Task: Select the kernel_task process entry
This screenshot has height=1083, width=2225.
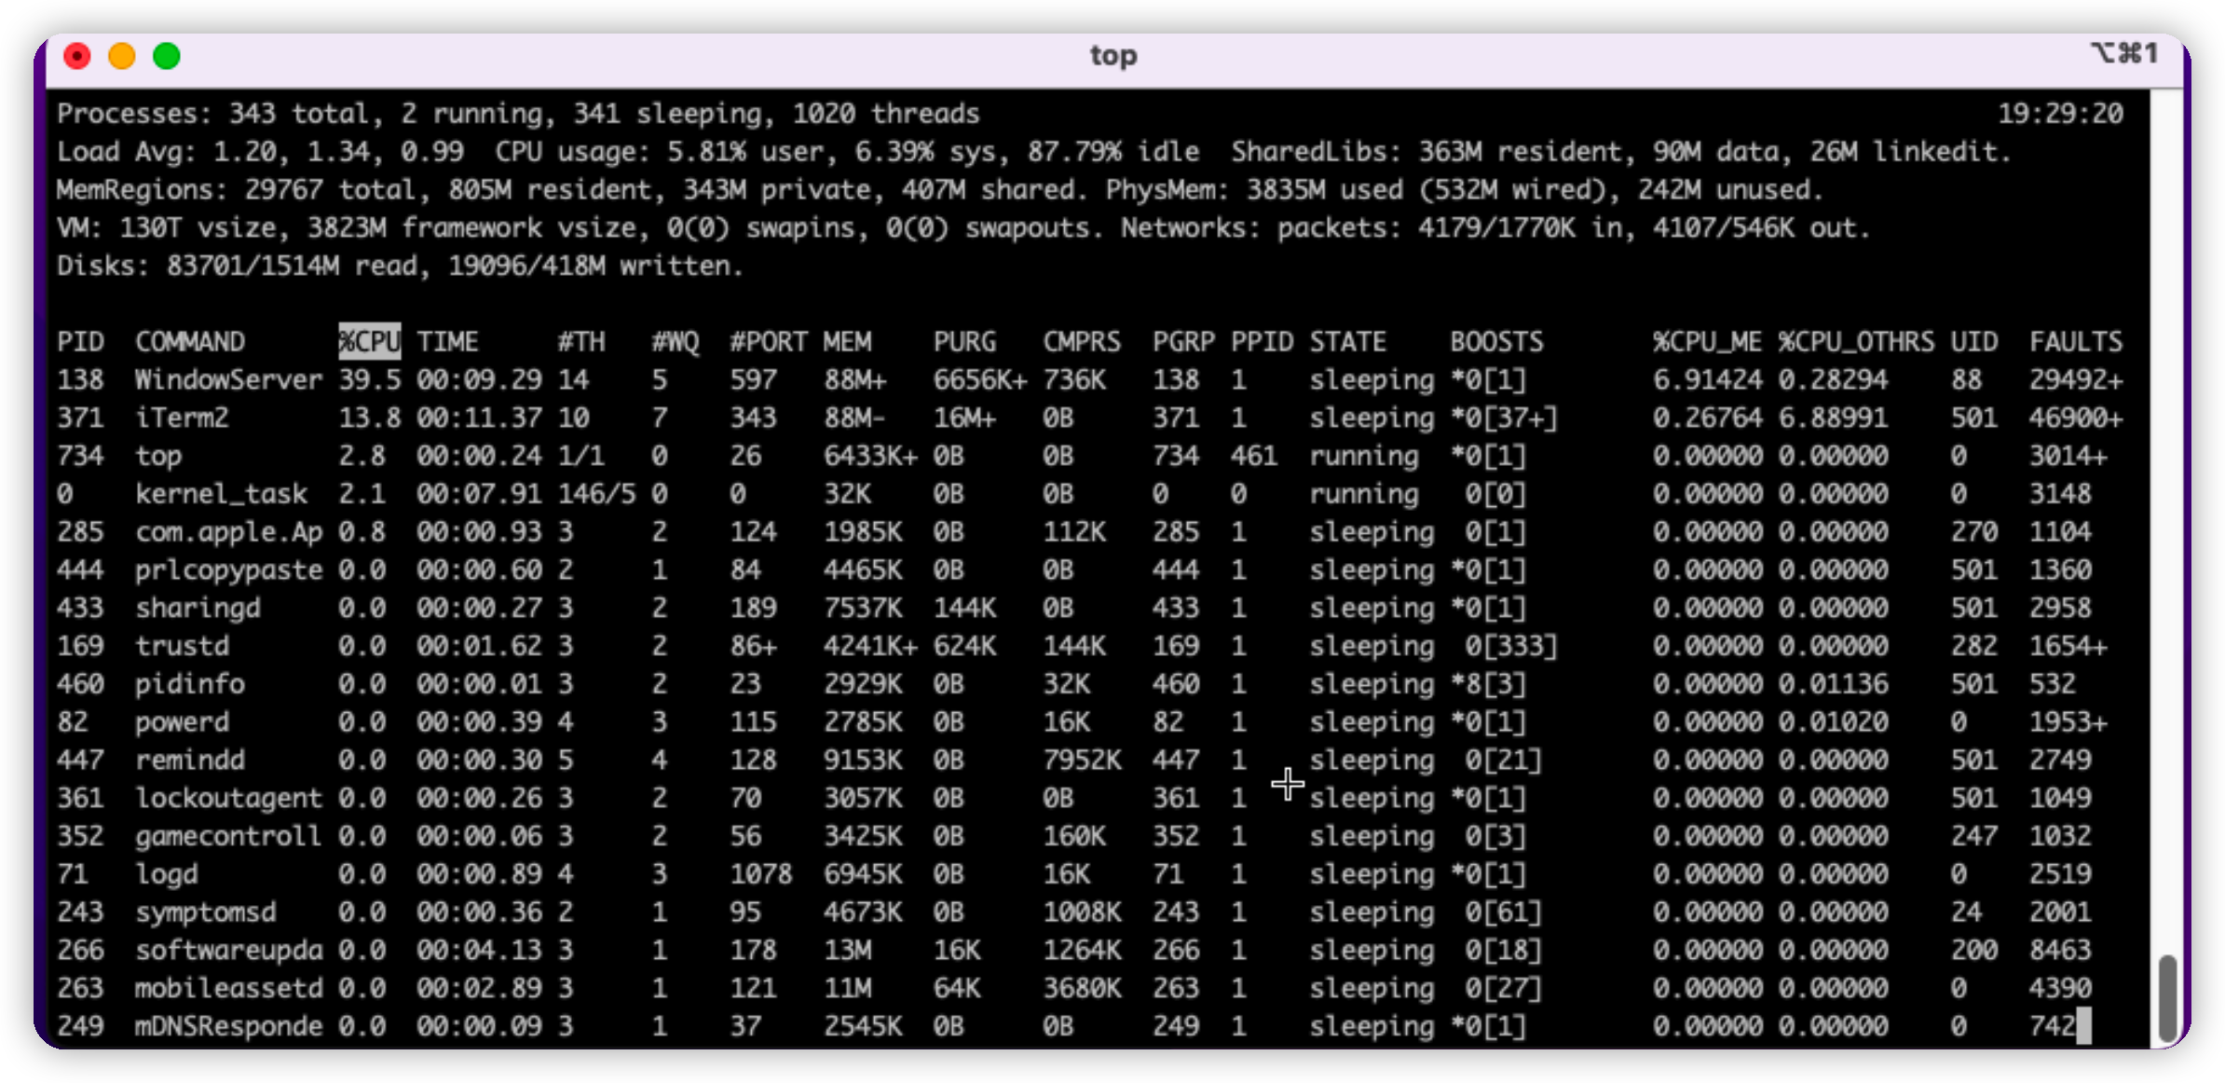Action: pyautogui.click(x=221, y=493)
